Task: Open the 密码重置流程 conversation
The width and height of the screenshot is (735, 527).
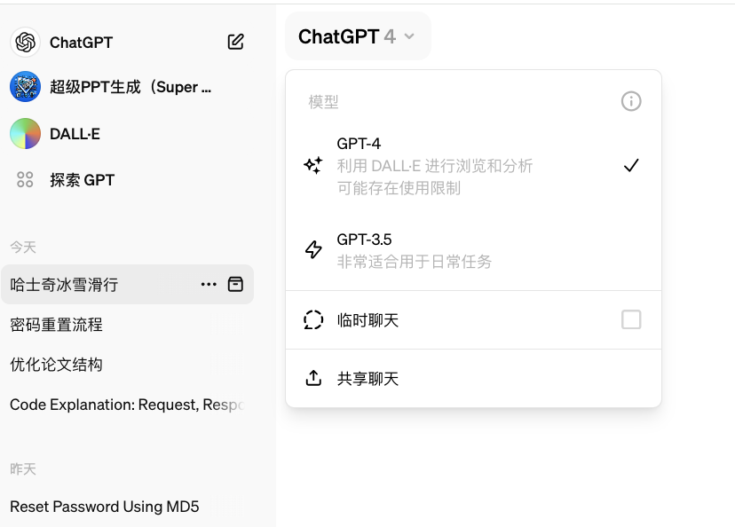Action: tap(56, 325)
